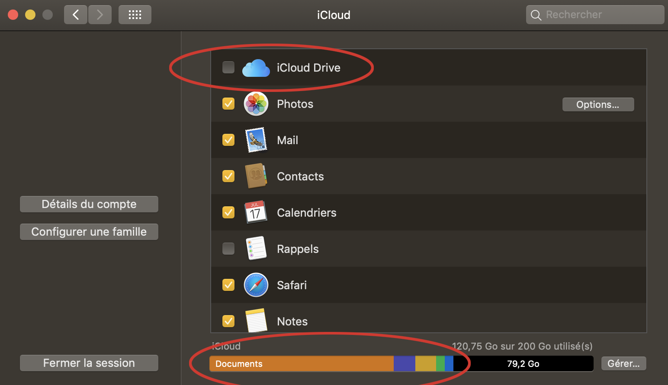The height and width of the screenshot is (385, 668).
Task: Click the Notes notepad icon
Action: coord(256,321)
